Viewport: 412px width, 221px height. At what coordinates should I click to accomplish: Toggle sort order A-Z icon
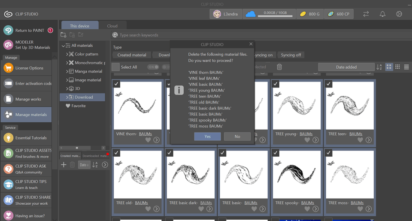(x=379, y=67)
